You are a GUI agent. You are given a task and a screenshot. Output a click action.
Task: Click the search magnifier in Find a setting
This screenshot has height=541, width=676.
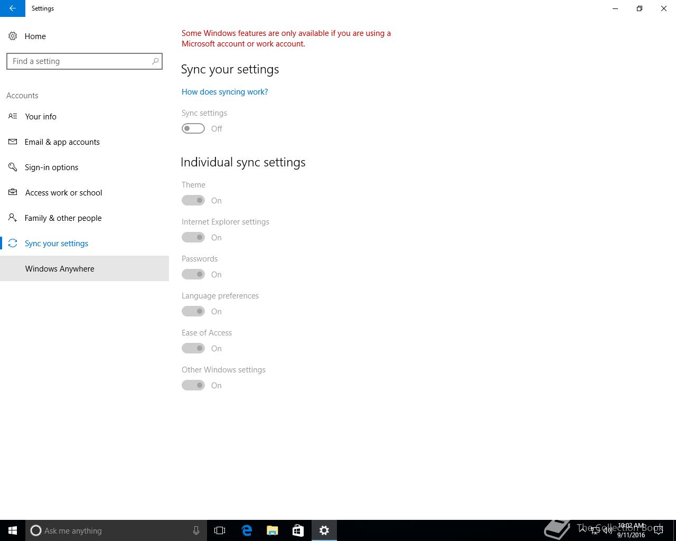(155, 61)
